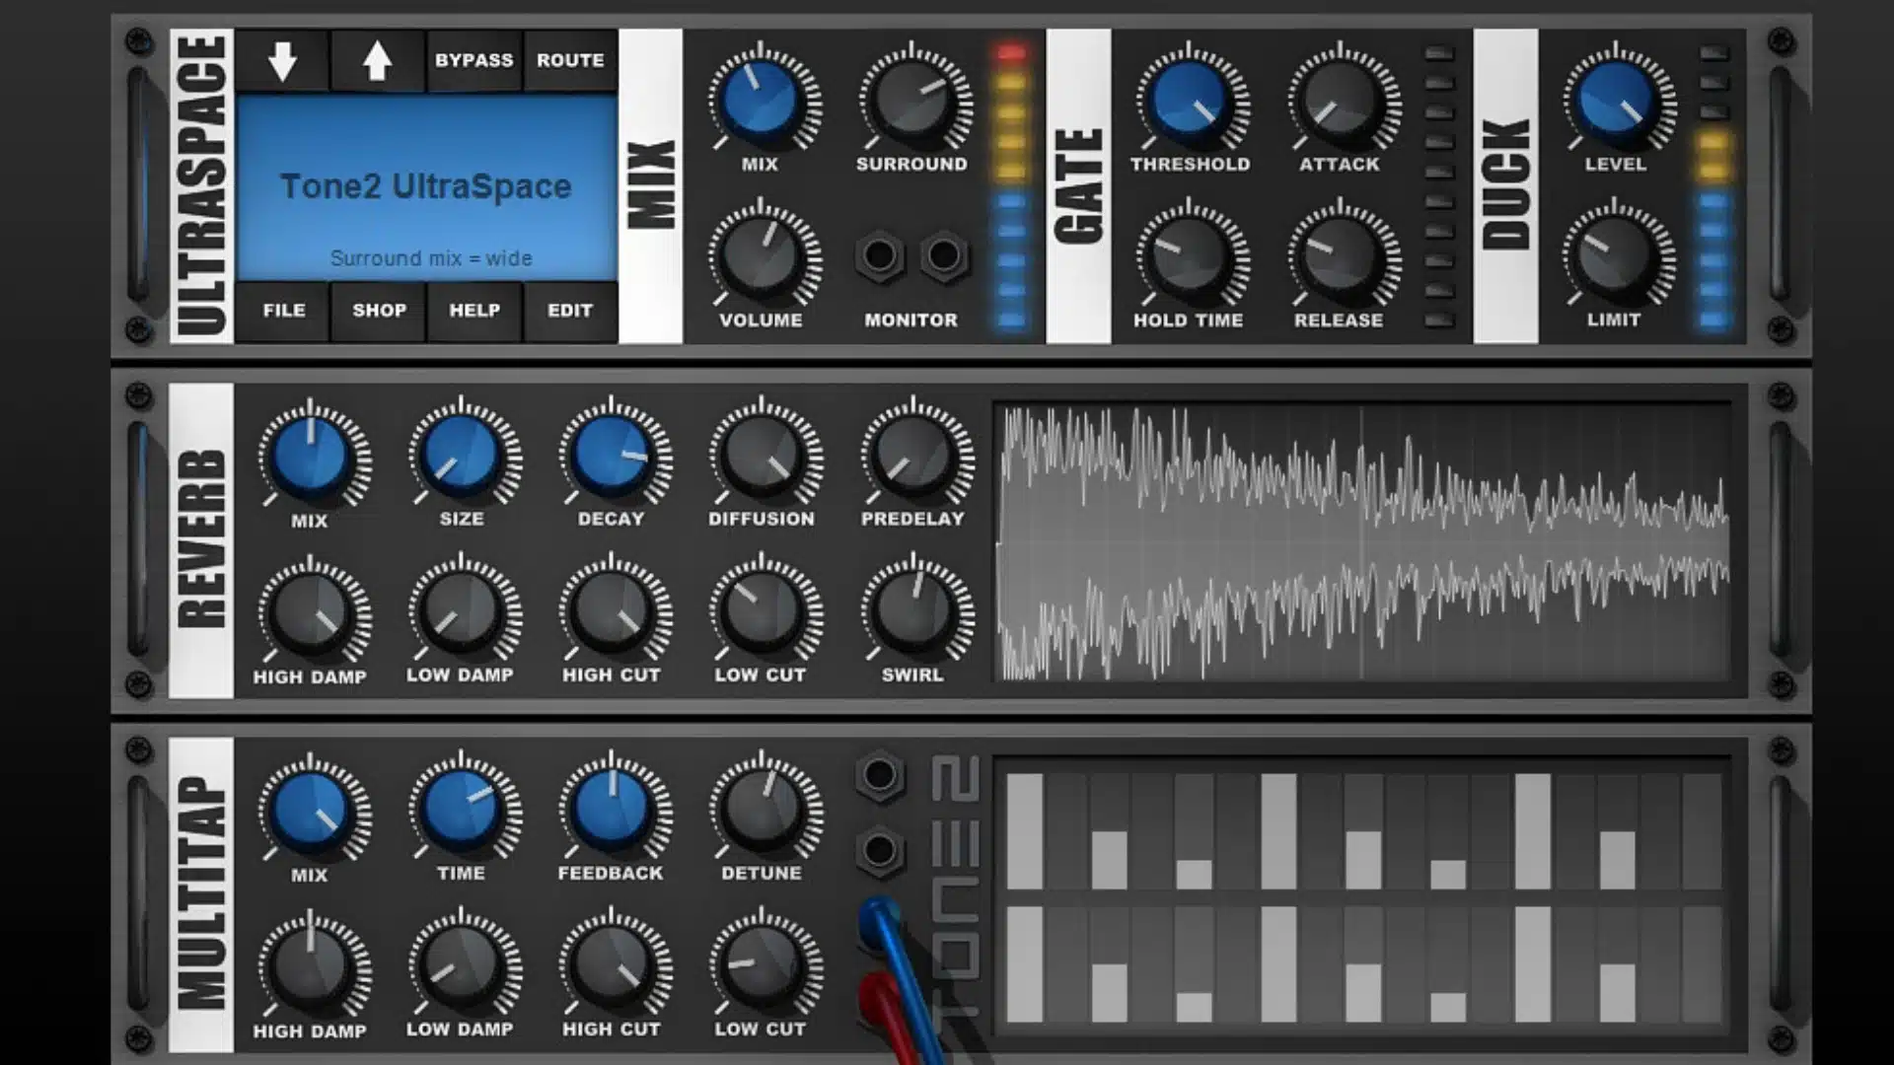
Task: Click the Gate RELEASE knob
Action: [1341, 255]
